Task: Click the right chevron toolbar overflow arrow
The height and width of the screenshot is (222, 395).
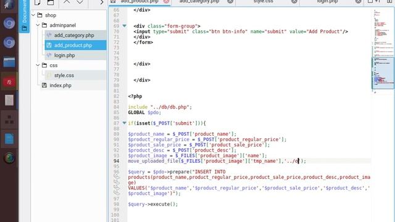Action: tap(101, 2)
